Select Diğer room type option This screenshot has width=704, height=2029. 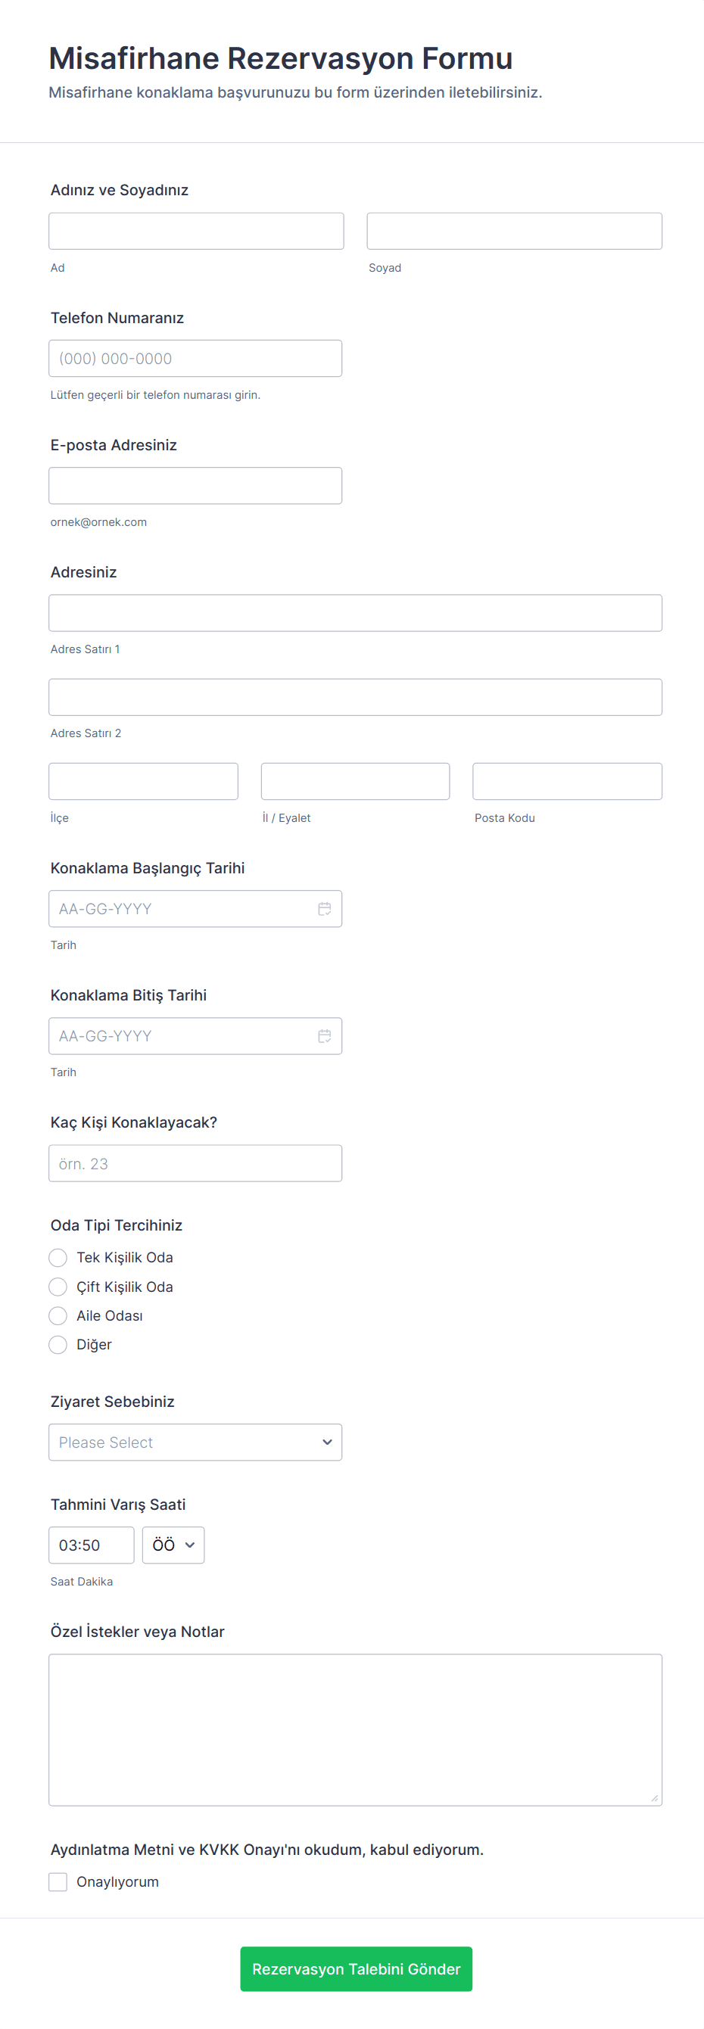click(x=58, y=1345)
